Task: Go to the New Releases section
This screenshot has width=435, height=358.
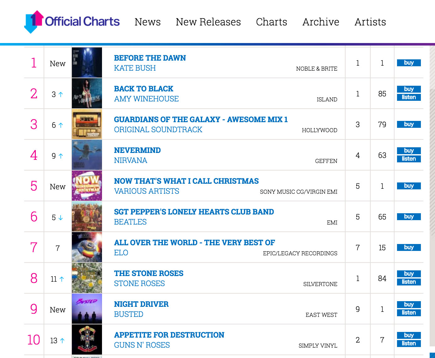Action: tap(208, 22)
